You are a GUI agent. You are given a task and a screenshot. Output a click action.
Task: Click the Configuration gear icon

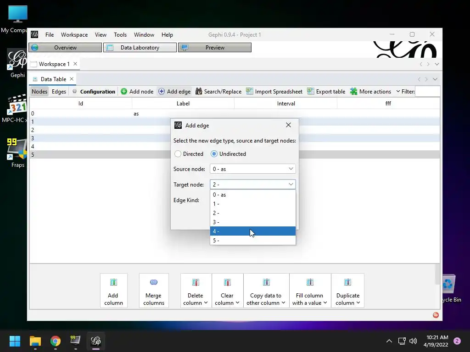(x=75, y=91)
